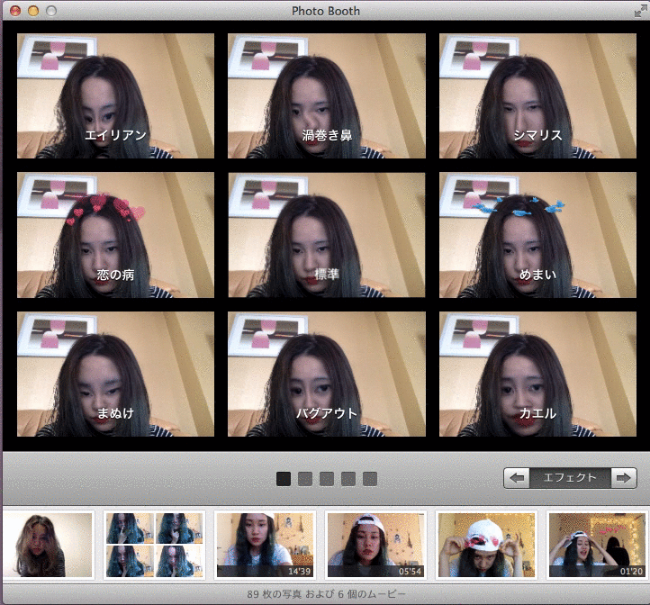Minimize the Photo Booth window
The image size is (650, 605).
pyautogui.click(x=33, y=11)
